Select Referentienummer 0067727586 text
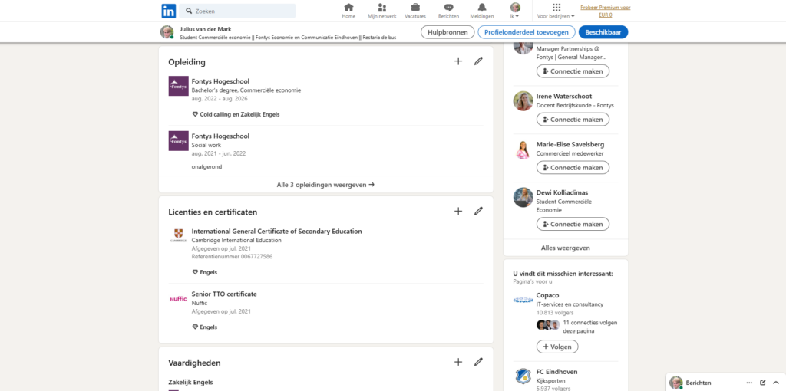This screenshot has width=786, height=391. [232, 256]
